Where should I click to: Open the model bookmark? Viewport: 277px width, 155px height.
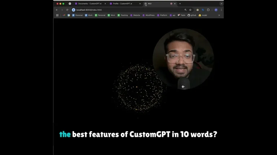[x=203, y=15]
